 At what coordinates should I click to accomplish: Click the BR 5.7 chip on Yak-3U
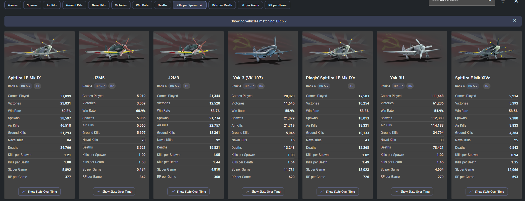(398, 86)
